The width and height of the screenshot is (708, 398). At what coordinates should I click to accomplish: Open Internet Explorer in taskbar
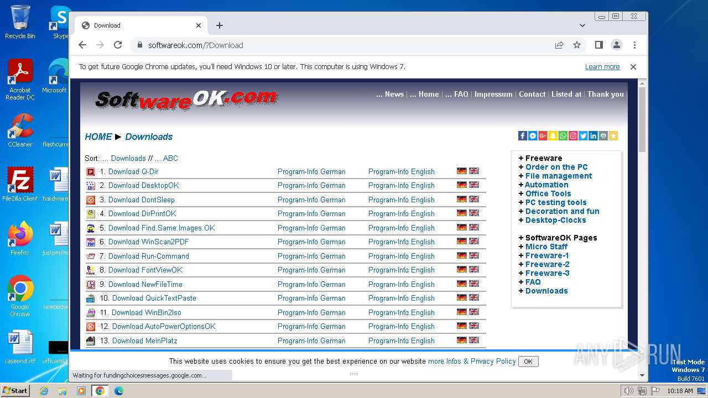tap(44, 391)
